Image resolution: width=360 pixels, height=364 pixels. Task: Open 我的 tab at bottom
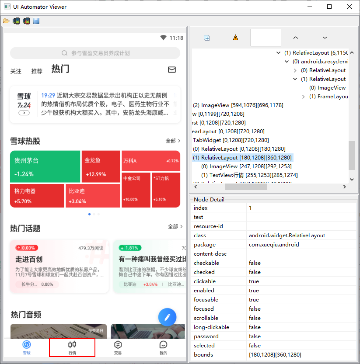point(164,347)
